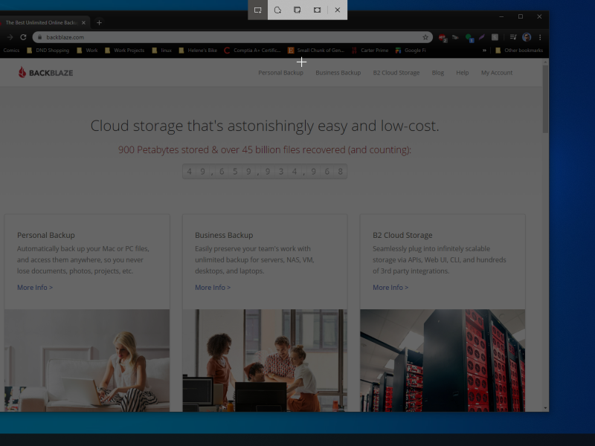Click the B2 Cloud Storage card heading

tap(402, 235)
